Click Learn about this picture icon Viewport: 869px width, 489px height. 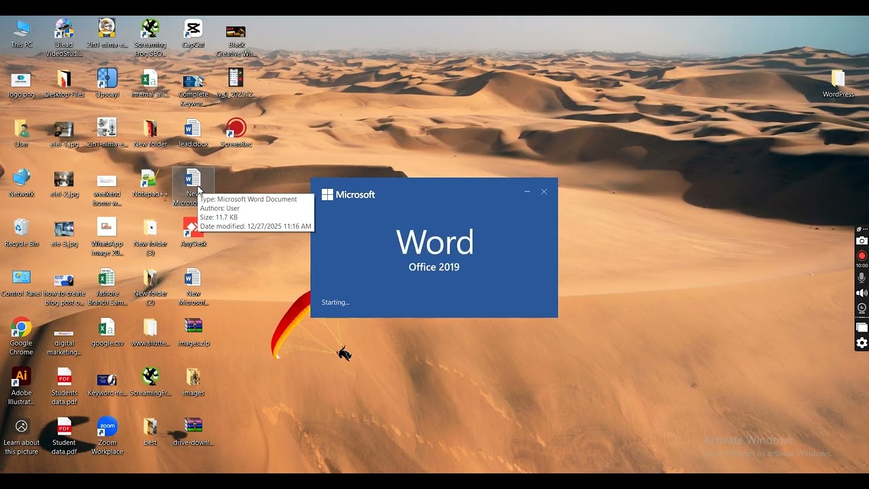click(21, 435)
